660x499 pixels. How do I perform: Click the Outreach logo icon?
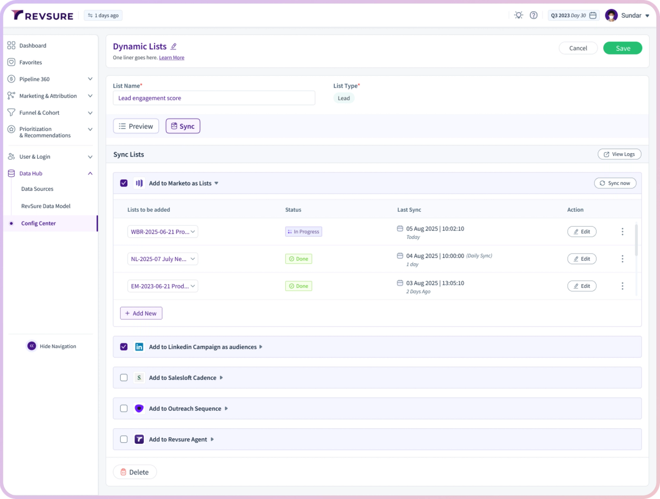(139, 409)
